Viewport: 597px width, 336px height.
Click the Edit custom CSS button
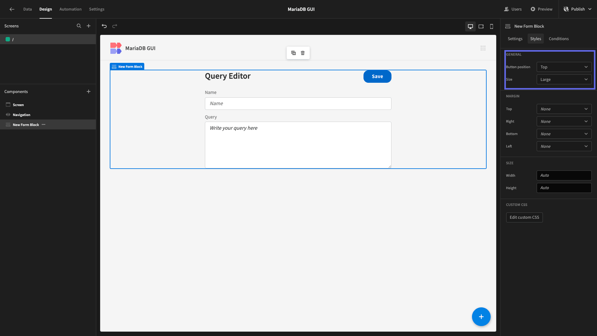click(524, 217)
